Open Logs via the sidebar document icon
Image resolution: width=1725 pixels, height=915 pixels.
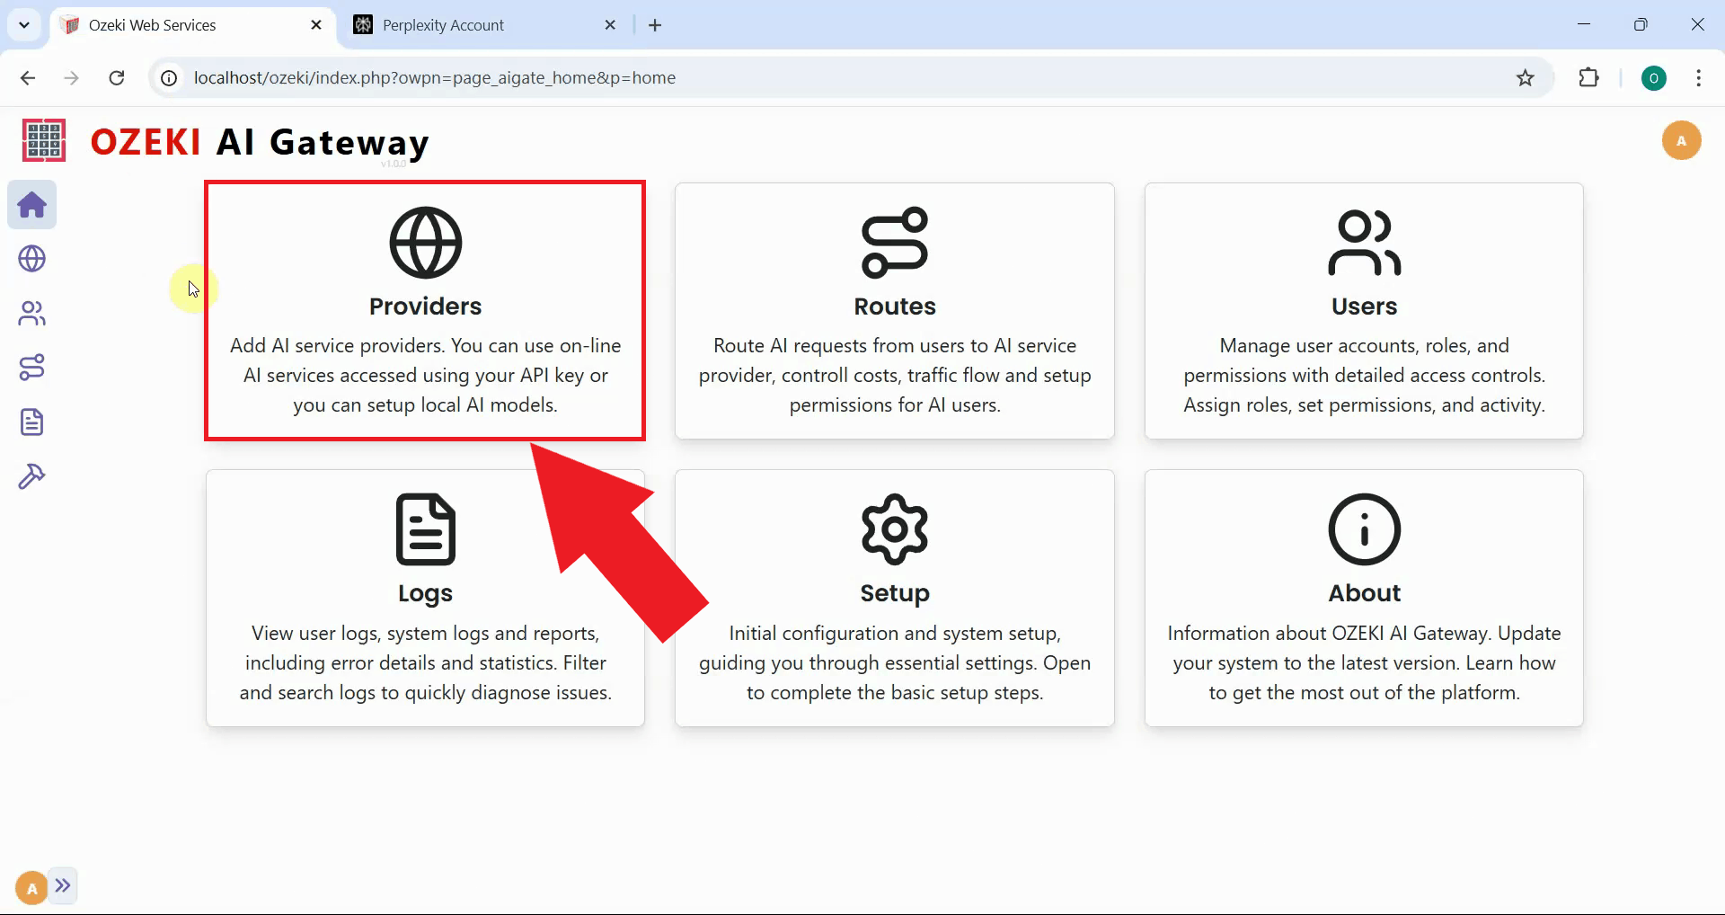point(31,422)
